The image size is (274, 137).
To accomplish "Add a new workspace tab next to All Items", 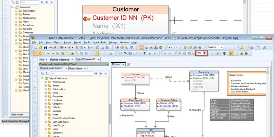I will click(x=128, y=64).
